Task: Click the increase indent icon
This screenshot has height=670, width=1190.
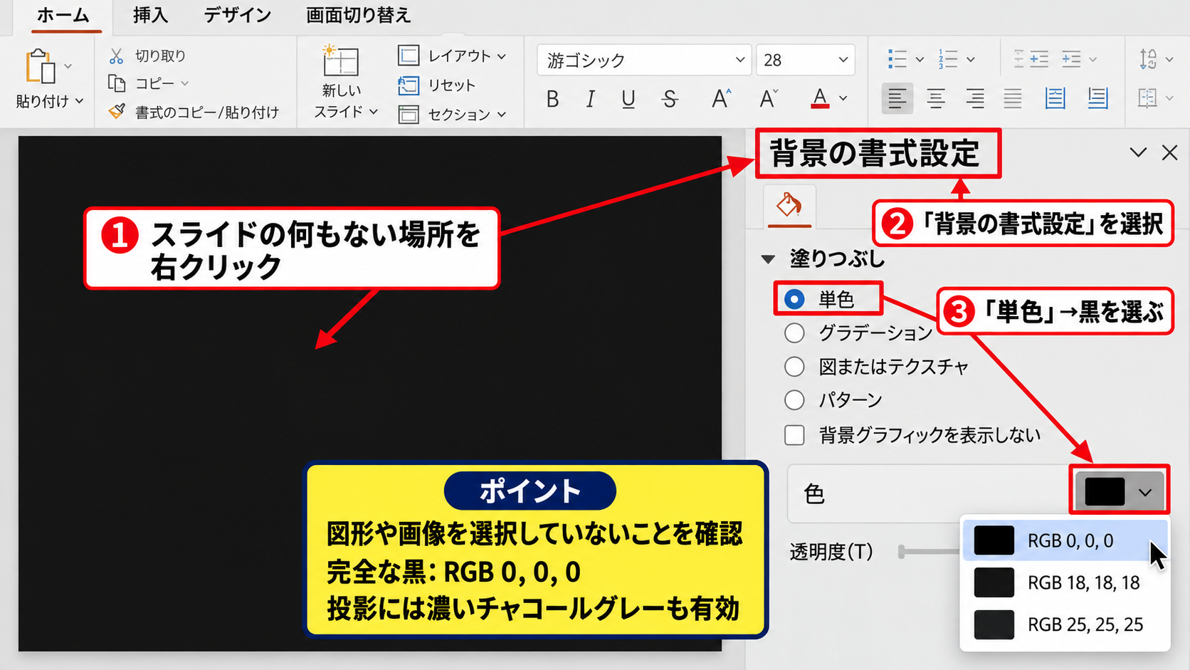Action: coord(1071,59)
